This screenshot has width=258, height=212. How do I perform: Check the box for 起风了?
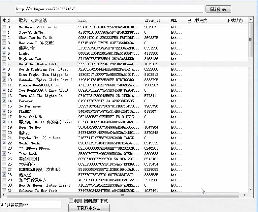pos(4,133)
